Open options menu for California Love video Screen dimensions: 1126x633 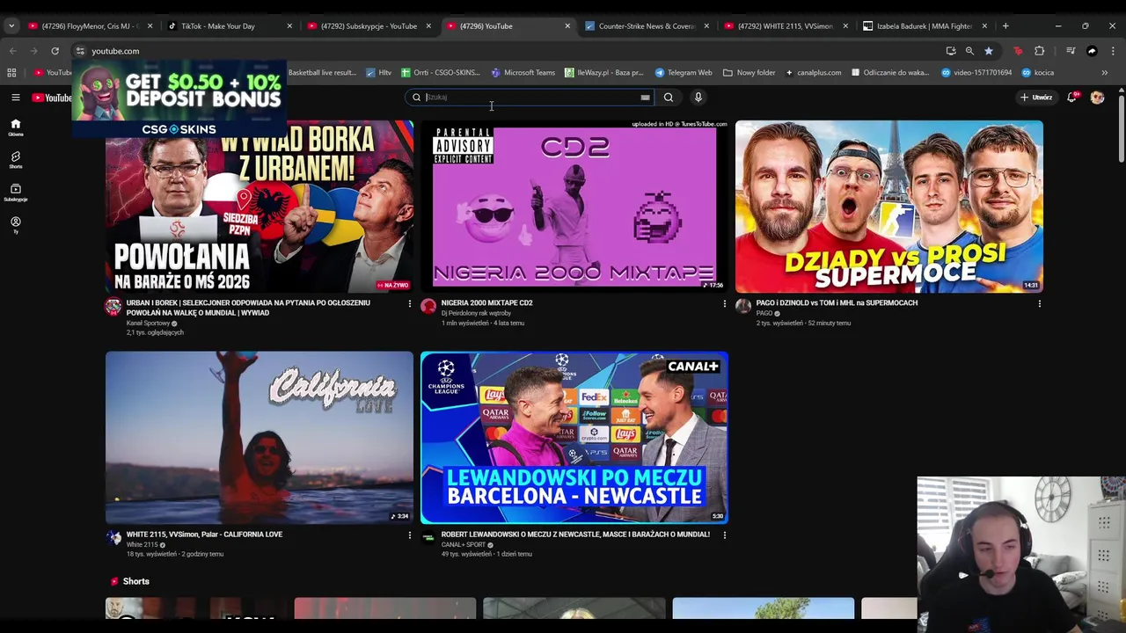409,535
